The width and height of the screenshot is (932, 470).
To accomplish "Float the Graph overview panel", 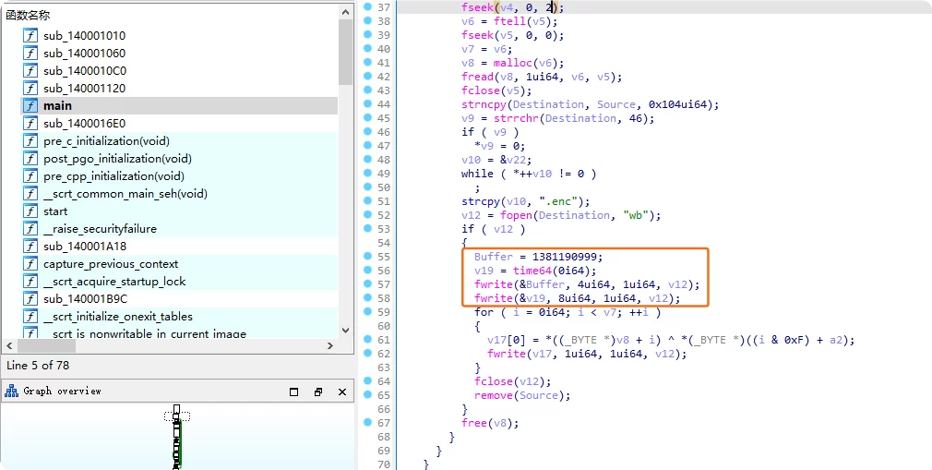I will [x=317, y=392].
